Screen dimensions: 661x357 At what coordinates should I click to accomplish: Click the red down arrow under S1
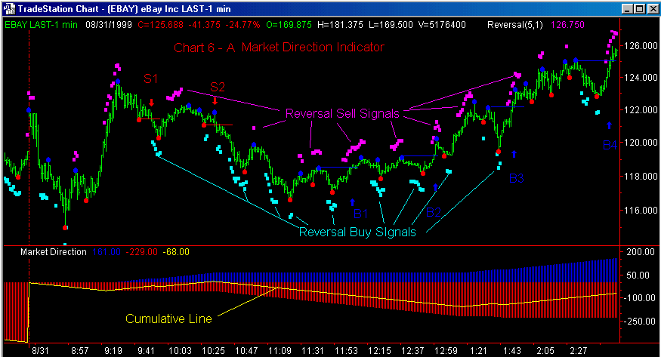152,103
